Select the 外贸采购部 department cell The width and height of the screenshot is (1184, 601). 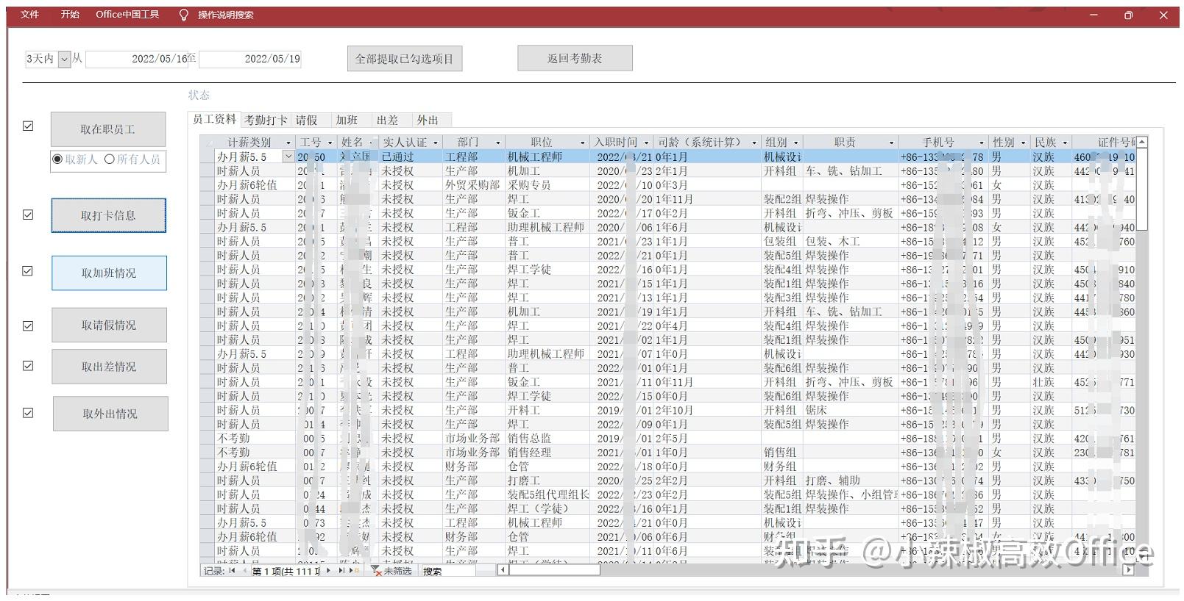click(473, 185)
